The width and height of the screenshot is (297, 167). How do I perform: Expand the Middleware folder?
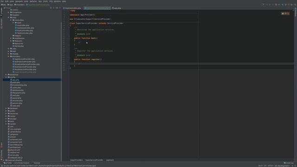tap(11, 38)
